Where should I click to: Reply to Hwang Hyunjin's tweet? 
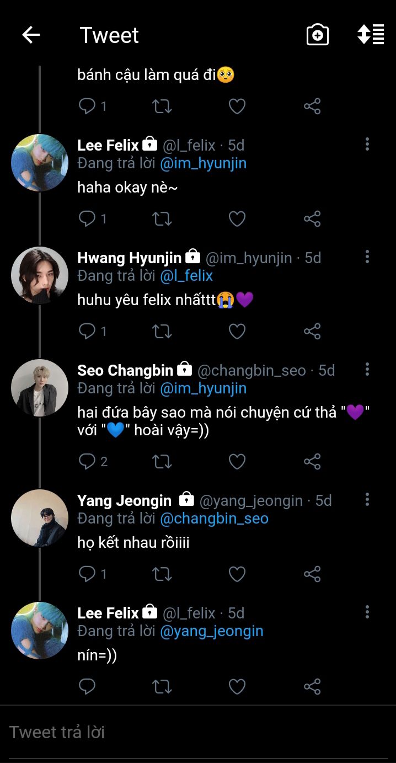87,332
